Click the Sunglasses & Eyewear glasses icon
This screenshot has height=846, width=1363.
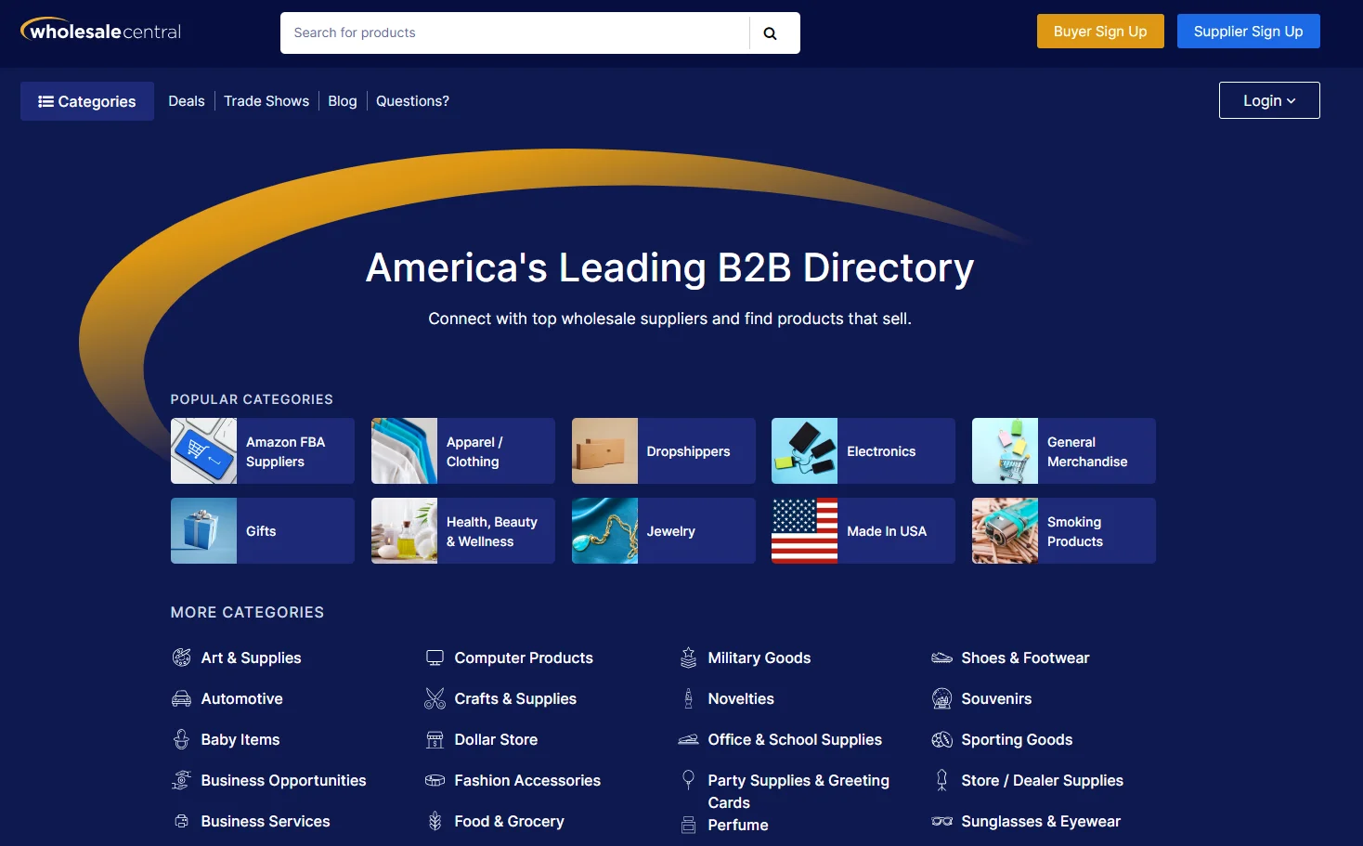coord(941,821)
